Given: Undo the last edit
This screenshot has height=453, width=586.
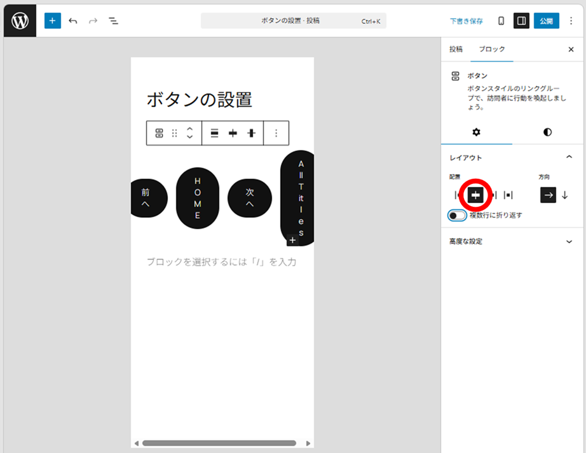Looking at the screenshot, I should click(73, 21).
